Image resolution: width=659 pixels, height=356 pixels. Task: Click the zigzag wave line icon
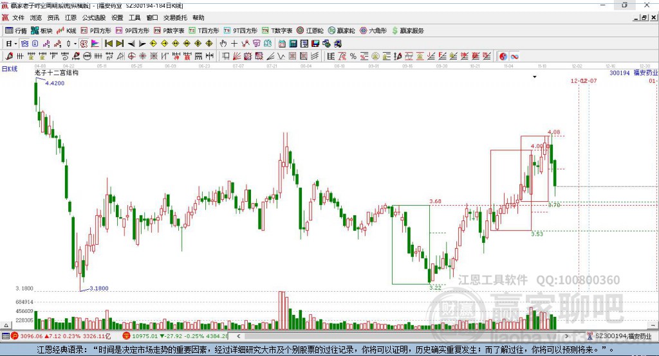(281, 57)
